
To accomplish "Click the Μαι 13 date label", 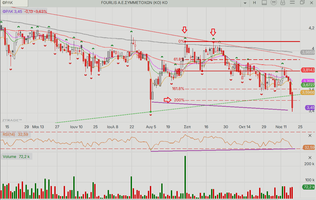I will pos(38,127).
